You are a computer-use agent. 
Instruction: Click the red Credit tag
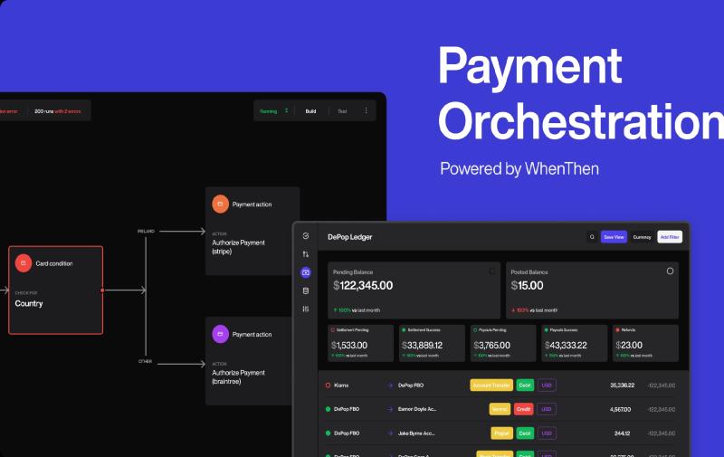(524, 409)
